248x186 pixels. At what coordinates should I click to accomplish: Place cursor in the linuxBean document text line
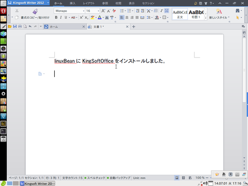(110, 61)
